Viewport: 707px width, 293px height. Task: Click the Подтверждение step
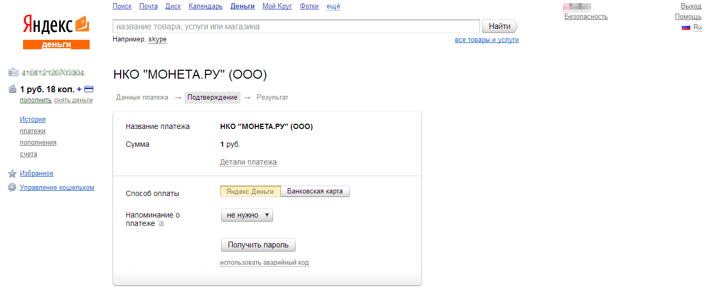pos(212,97)
